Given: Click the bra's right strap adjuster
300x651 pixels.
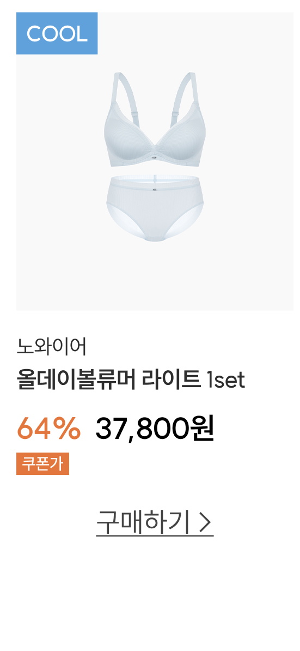Looking at the screenshot, I should point(176,112).
